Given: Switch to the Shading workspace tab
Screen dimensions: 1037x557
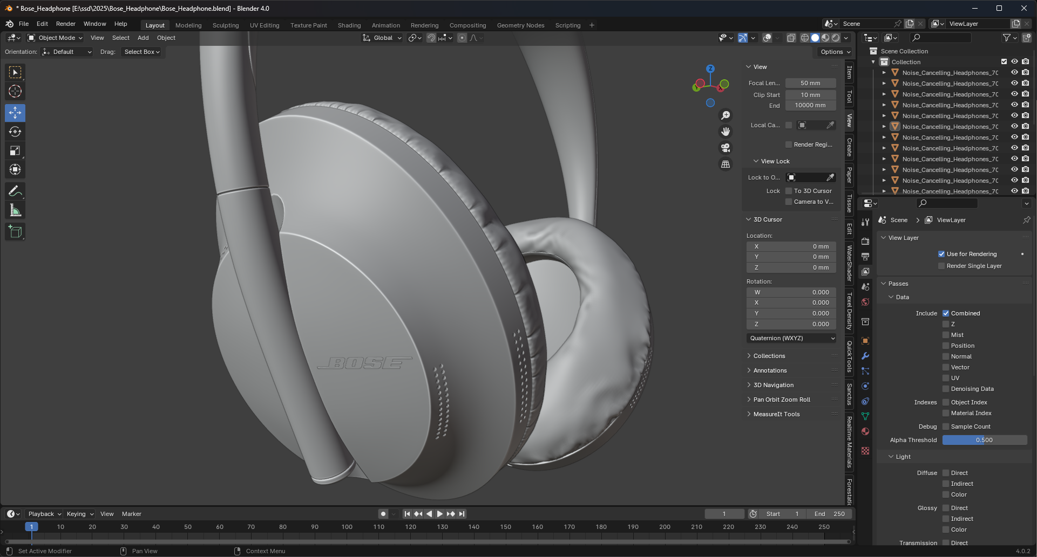Looking at the screenshot, I should click(x=349, y=25).
